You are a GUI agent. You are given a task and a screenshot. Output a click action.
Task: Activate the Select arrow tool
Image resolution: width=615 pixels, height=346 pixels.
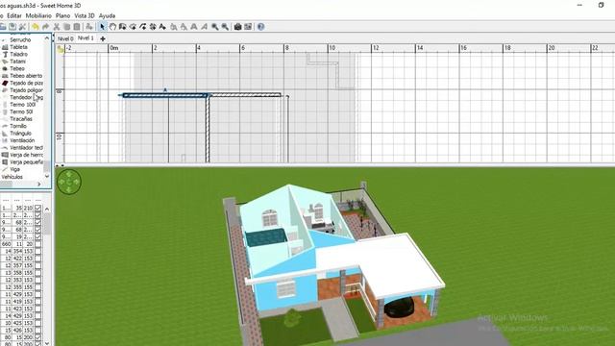(x=103, y=27)
